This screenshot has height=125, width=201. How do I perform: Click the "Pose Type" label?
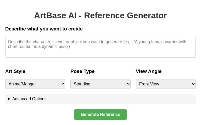coord(82,71)
